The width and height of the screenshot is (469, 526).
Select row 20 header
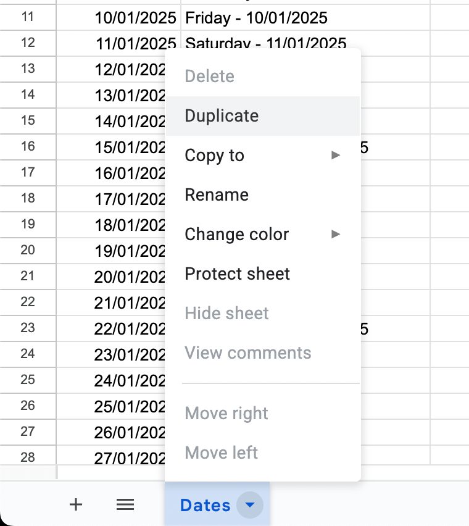point(28,250)
